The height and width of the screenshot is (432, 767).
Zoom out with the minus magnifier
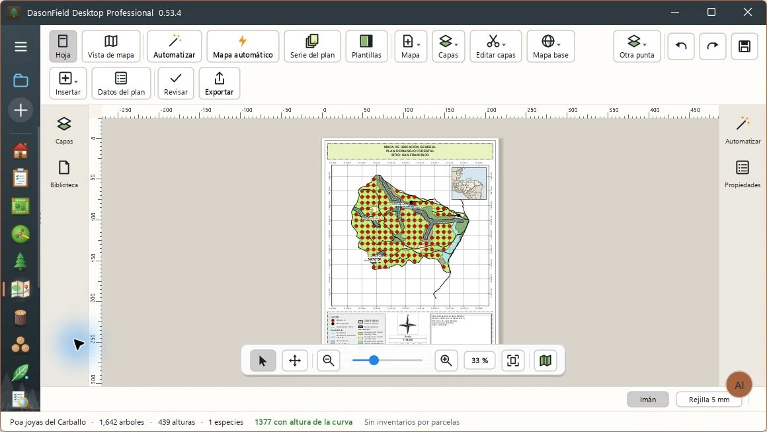(328, 361)
